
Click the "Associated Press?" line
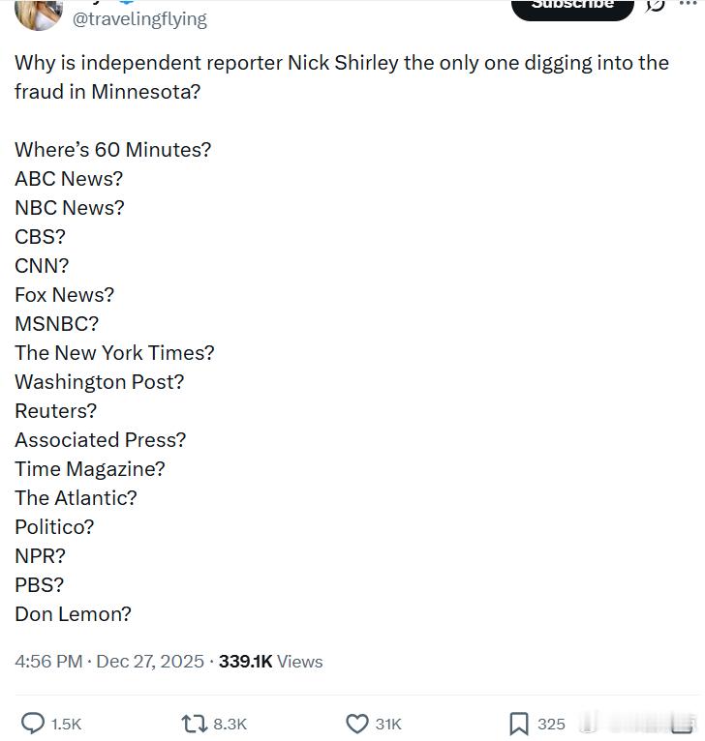pos(100,440)
